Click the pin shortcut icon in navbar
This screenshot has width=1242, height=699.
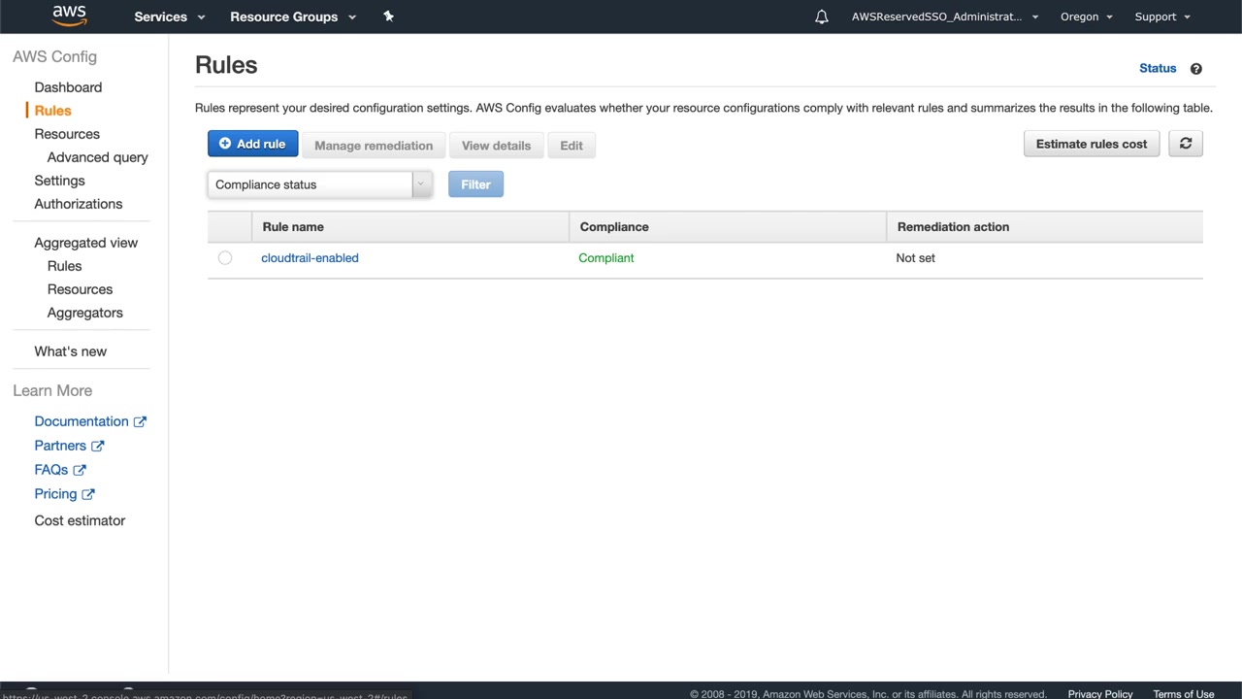pos(388,17)
